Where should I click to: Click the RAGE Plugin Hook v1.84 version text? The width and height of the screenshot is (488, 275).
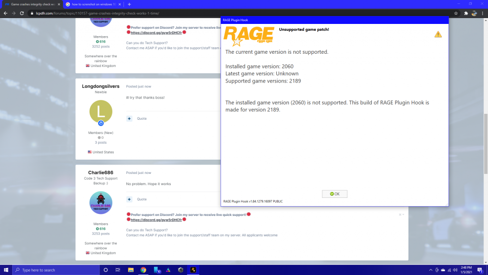253,202
